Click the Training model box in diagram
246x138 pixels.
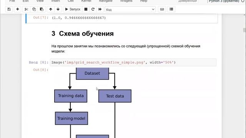tap(71, 118)
